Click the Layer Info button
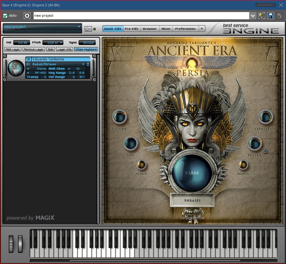Viewport: 286px width, 264px height. (x=64, y=49)
